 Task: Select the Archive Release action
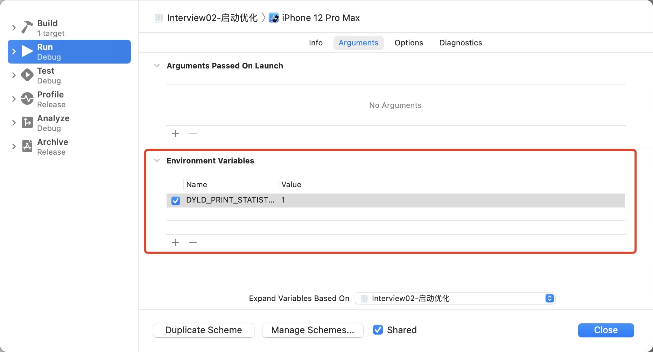click(69, 147)
